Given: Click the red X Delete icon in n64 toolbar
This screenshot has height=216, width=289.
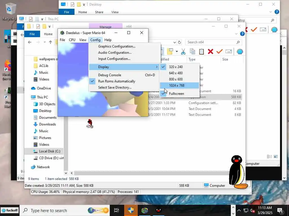Looking at the screenshot, I should coord(211,52).
